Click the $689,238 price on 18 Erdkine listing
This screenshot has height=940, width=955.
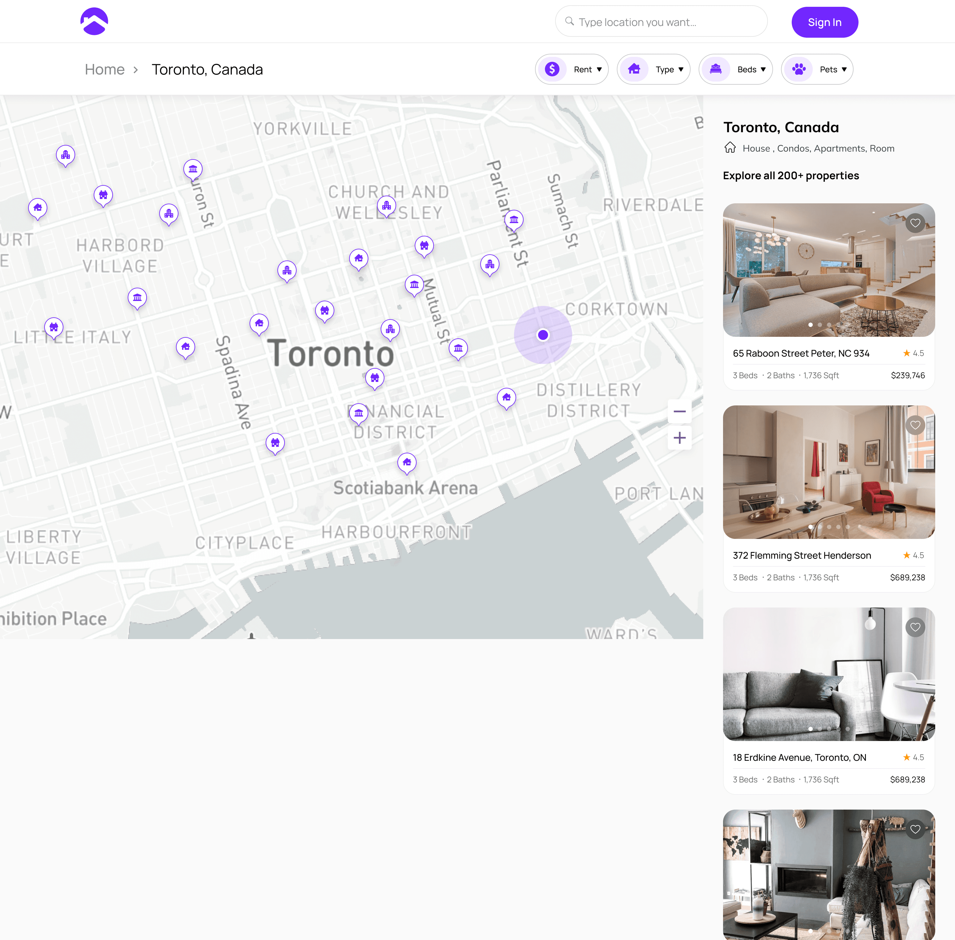click(907, 780)
